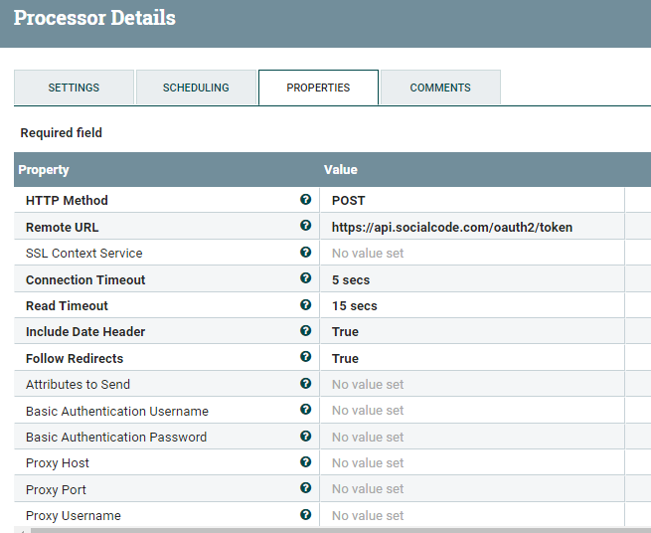The image size is (651, 533).
Task: Click the help icon for Attributes to Send
Action: [306, 384]
